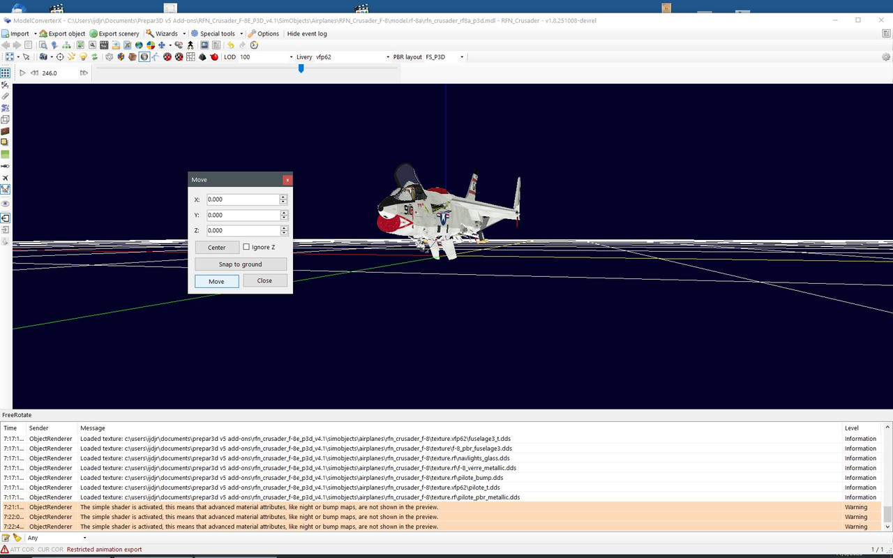Image resolution: width=893 pixels, height=558 pixels.
Task: Enable the Ignore Z checkbox
Action: (x=246, y=247)
